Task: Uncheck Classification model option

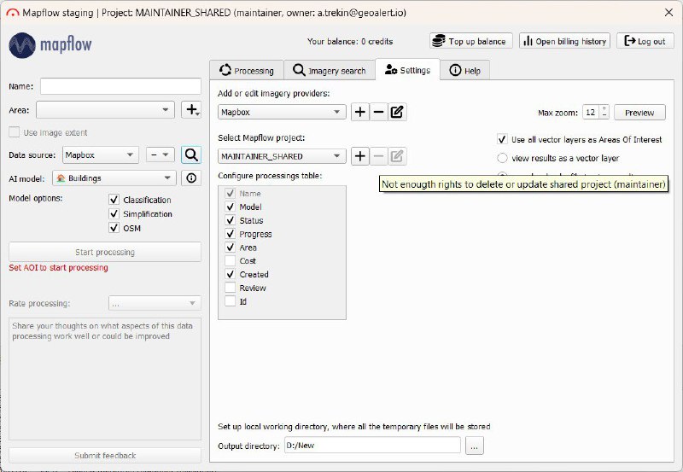Action: pyautogui.click(x=114, y=200)
